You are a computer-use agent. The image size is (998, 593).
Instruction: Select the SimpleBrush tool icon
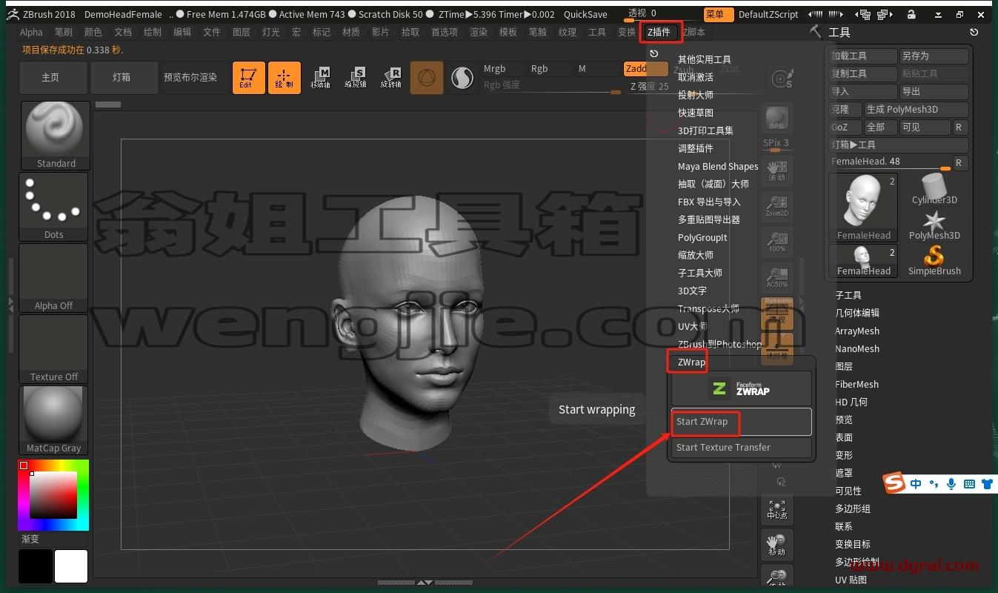click(x=934, y=260)
